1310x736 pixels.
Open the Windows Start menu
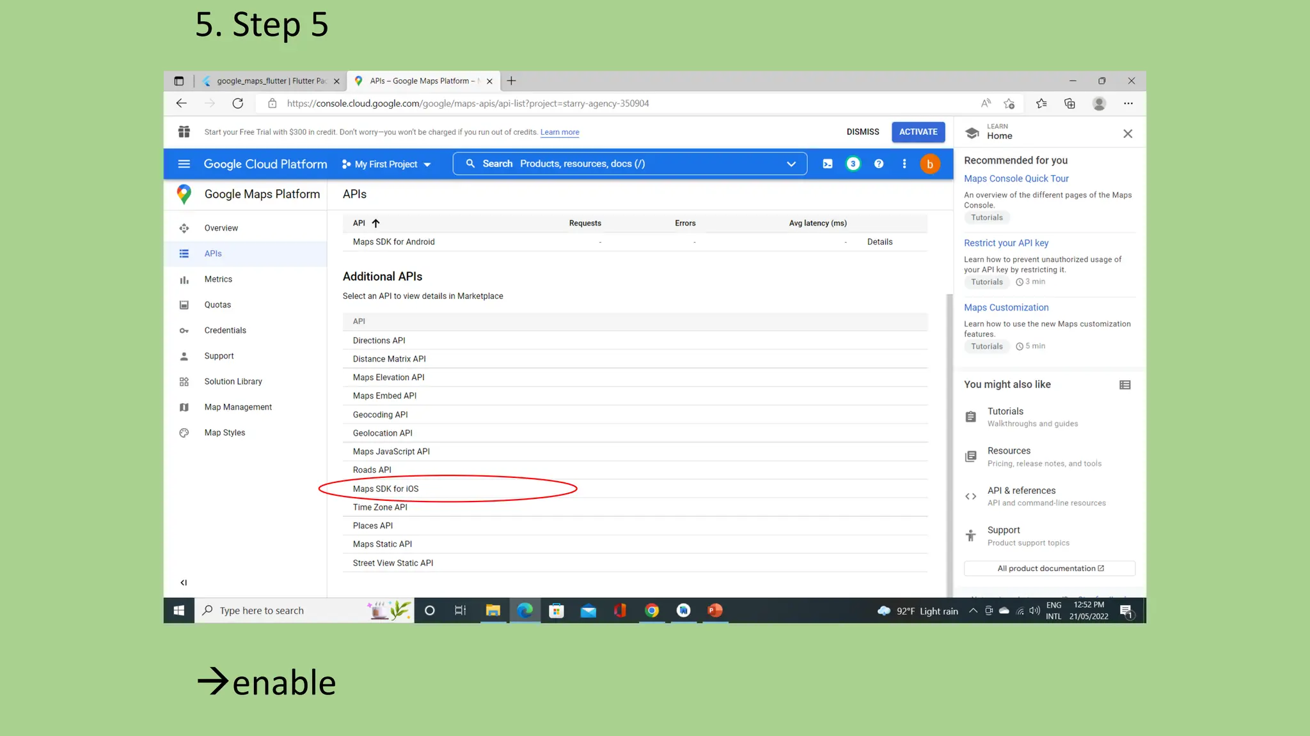pos(179,611)
